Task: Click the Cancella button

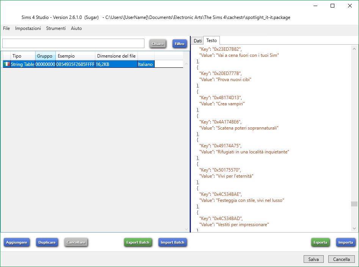Action: click(342, 259)
